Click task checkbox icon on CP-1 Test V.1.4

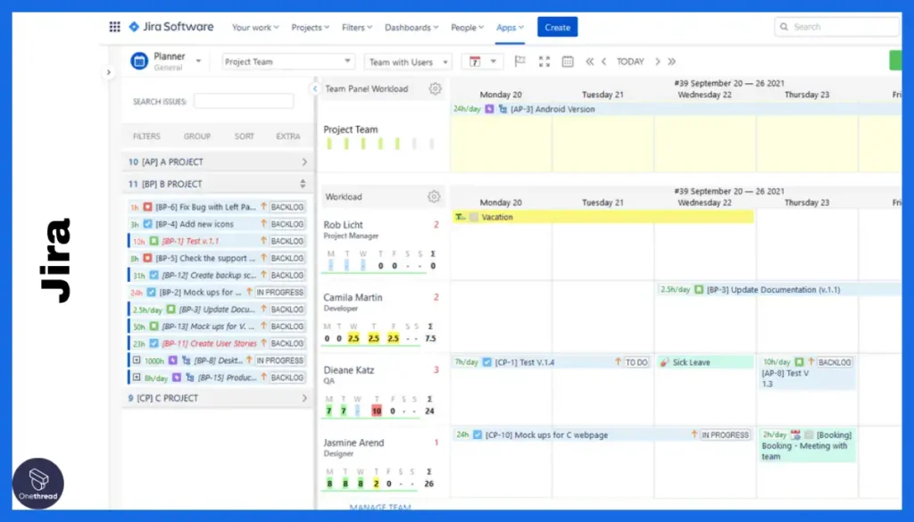pos(487,362)
